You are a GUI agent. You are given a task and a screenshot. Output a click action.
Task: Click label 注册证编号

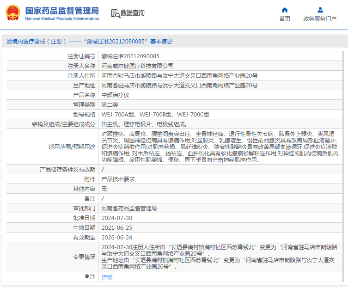pyautogui.click(x=81, y=56)
